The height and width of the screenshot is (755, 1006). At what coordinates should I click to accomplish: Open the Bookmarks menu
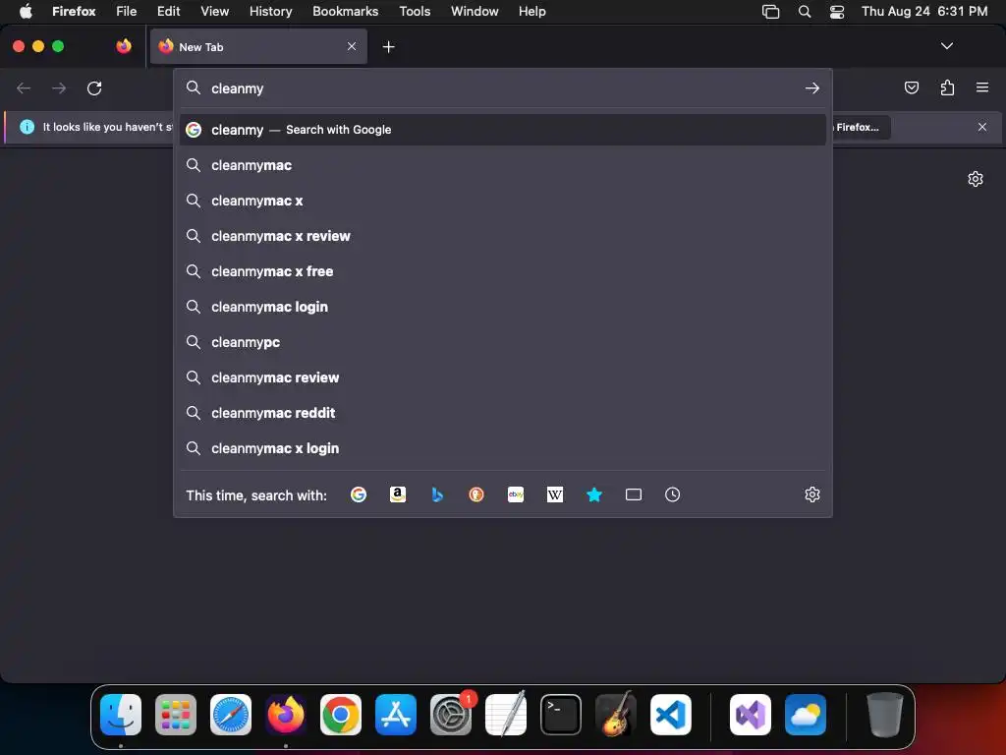click(x=345, y=11)
